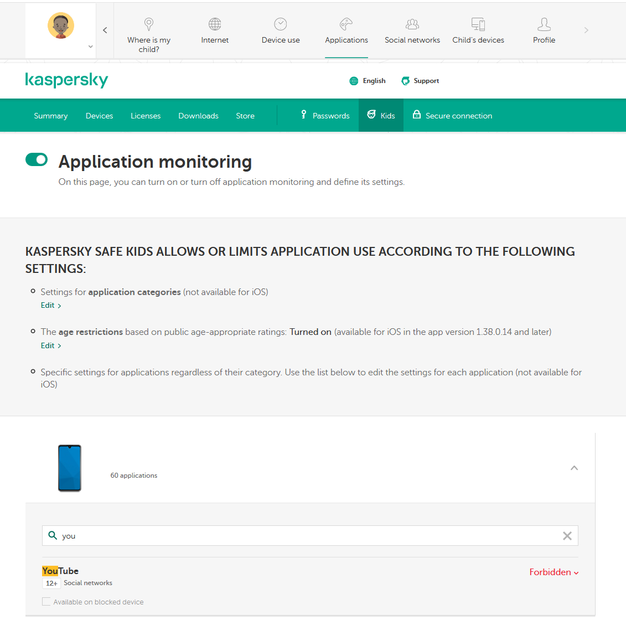Click the Support headset icon

coord(405,81)
